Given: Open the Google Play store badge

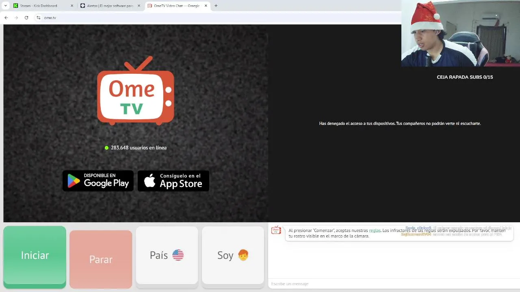Looking at the screenshot, I should point(98,180).
